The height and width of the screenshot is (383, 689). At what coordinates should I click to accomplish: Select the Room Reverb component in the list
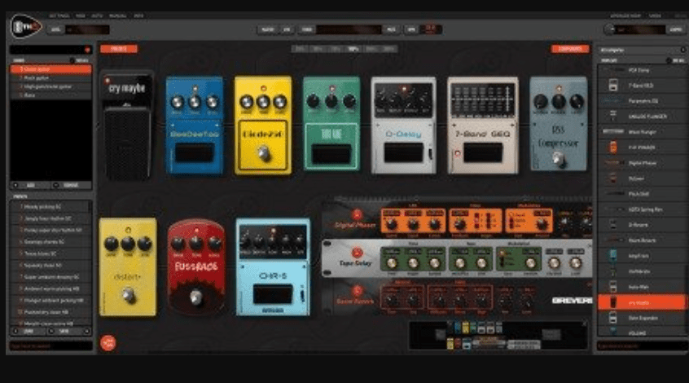tap(642, 240)
